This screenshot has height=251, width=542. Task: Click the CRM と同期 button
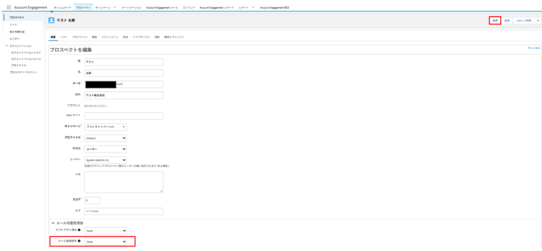pyautogui.click(x=523, y=21)
